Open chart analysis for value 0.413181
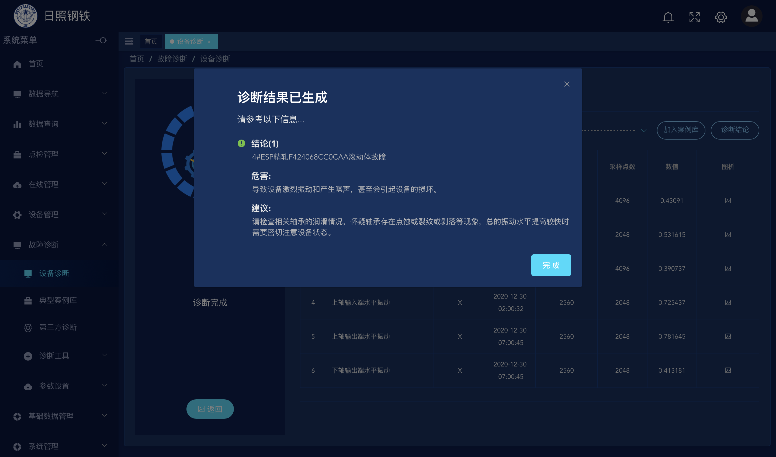The height and width of the screenshot is (457, 776). pyautogui.click(x=728, y=370)
